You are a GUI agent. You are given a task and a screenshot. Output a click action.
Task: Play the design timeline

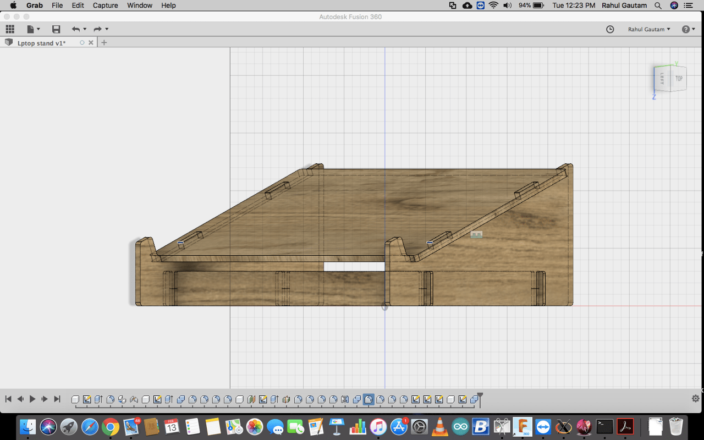click(x=32, y=399)
